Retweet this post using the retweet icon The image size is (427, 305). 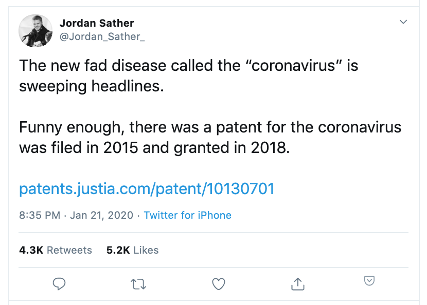pos(138,284)
